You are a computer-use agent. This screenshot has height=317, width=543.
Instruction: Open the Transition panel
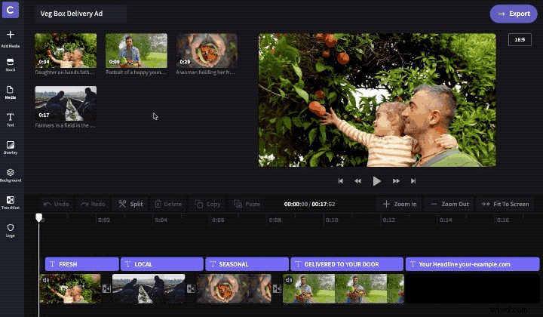11,203
